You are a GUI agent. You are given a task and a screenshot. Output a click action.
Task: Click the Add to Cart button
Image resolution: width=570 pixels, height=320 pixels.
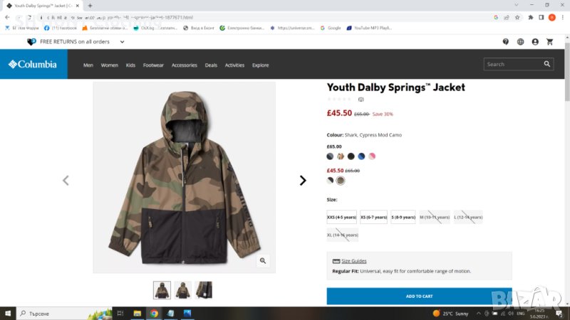[x=419, y=296]
